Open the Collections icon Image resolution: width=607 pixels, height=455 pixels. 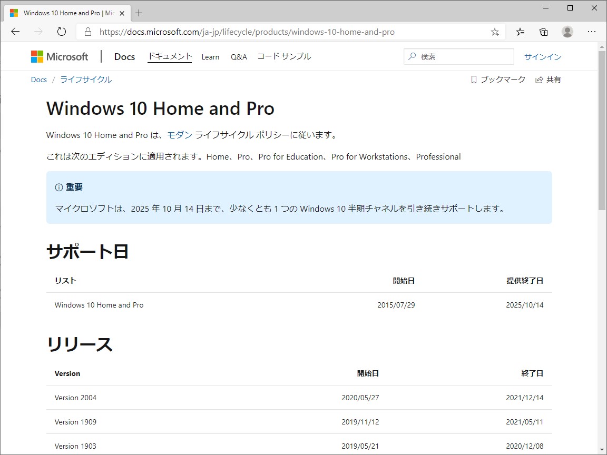tap(544, 32)
